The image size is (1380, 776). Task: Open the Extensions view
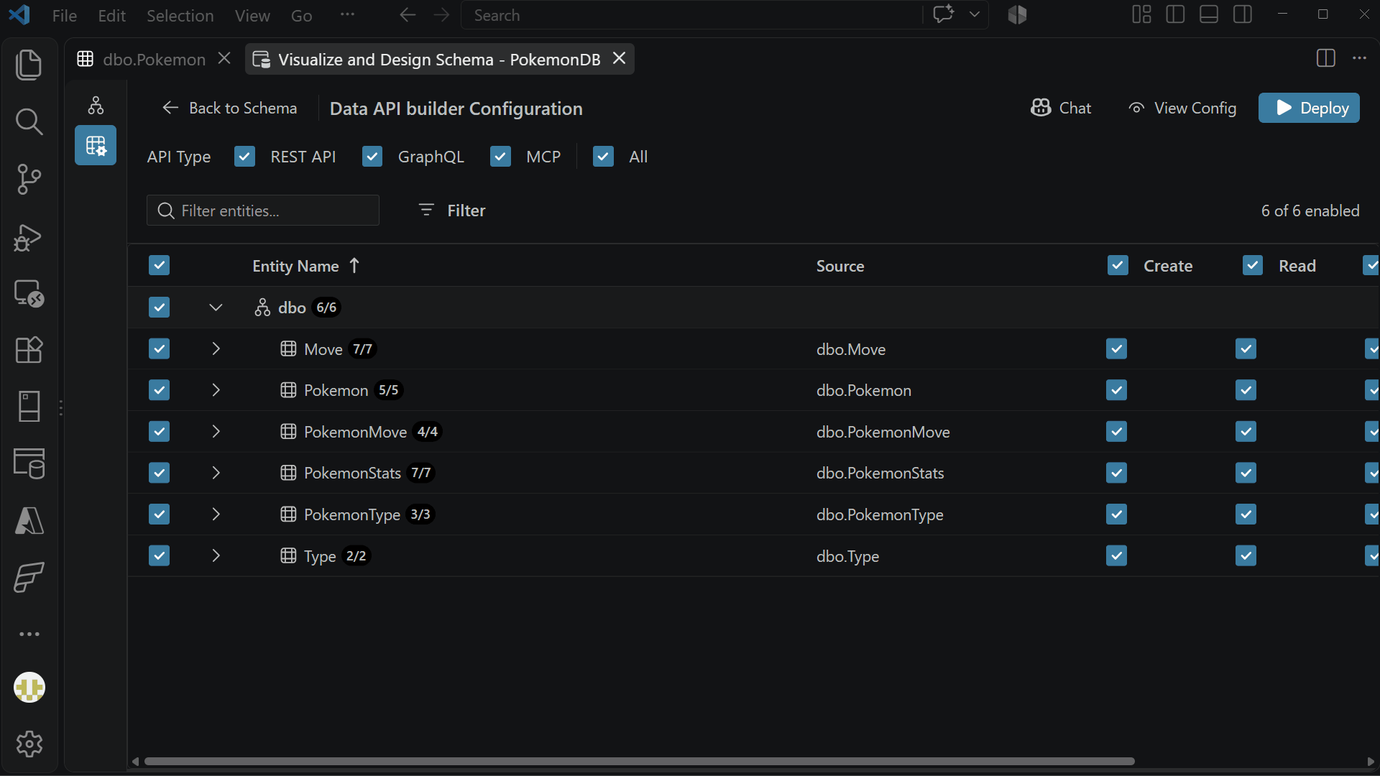[x=29, y=350]
